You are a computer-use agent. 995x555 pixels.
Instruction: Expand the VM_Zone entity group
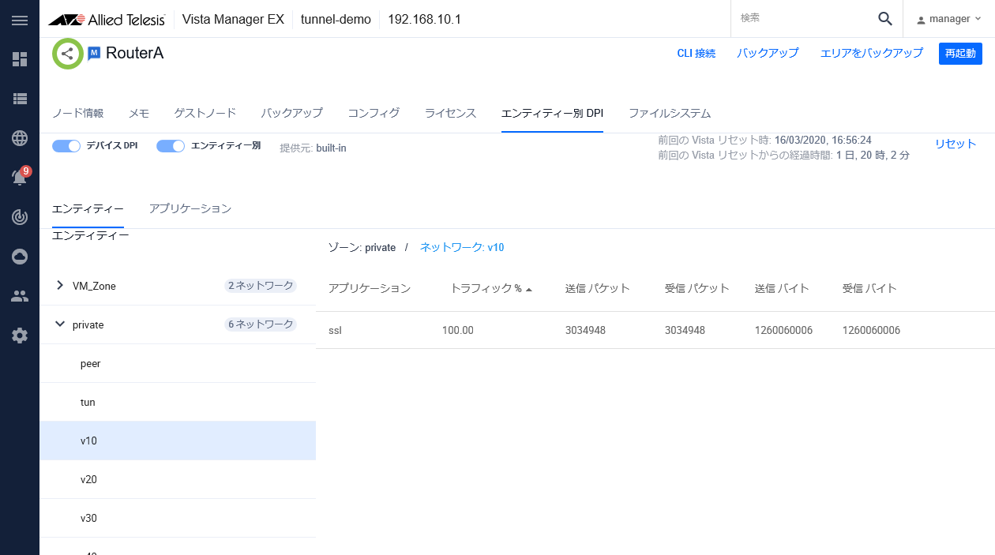click(x=59, y=286)
